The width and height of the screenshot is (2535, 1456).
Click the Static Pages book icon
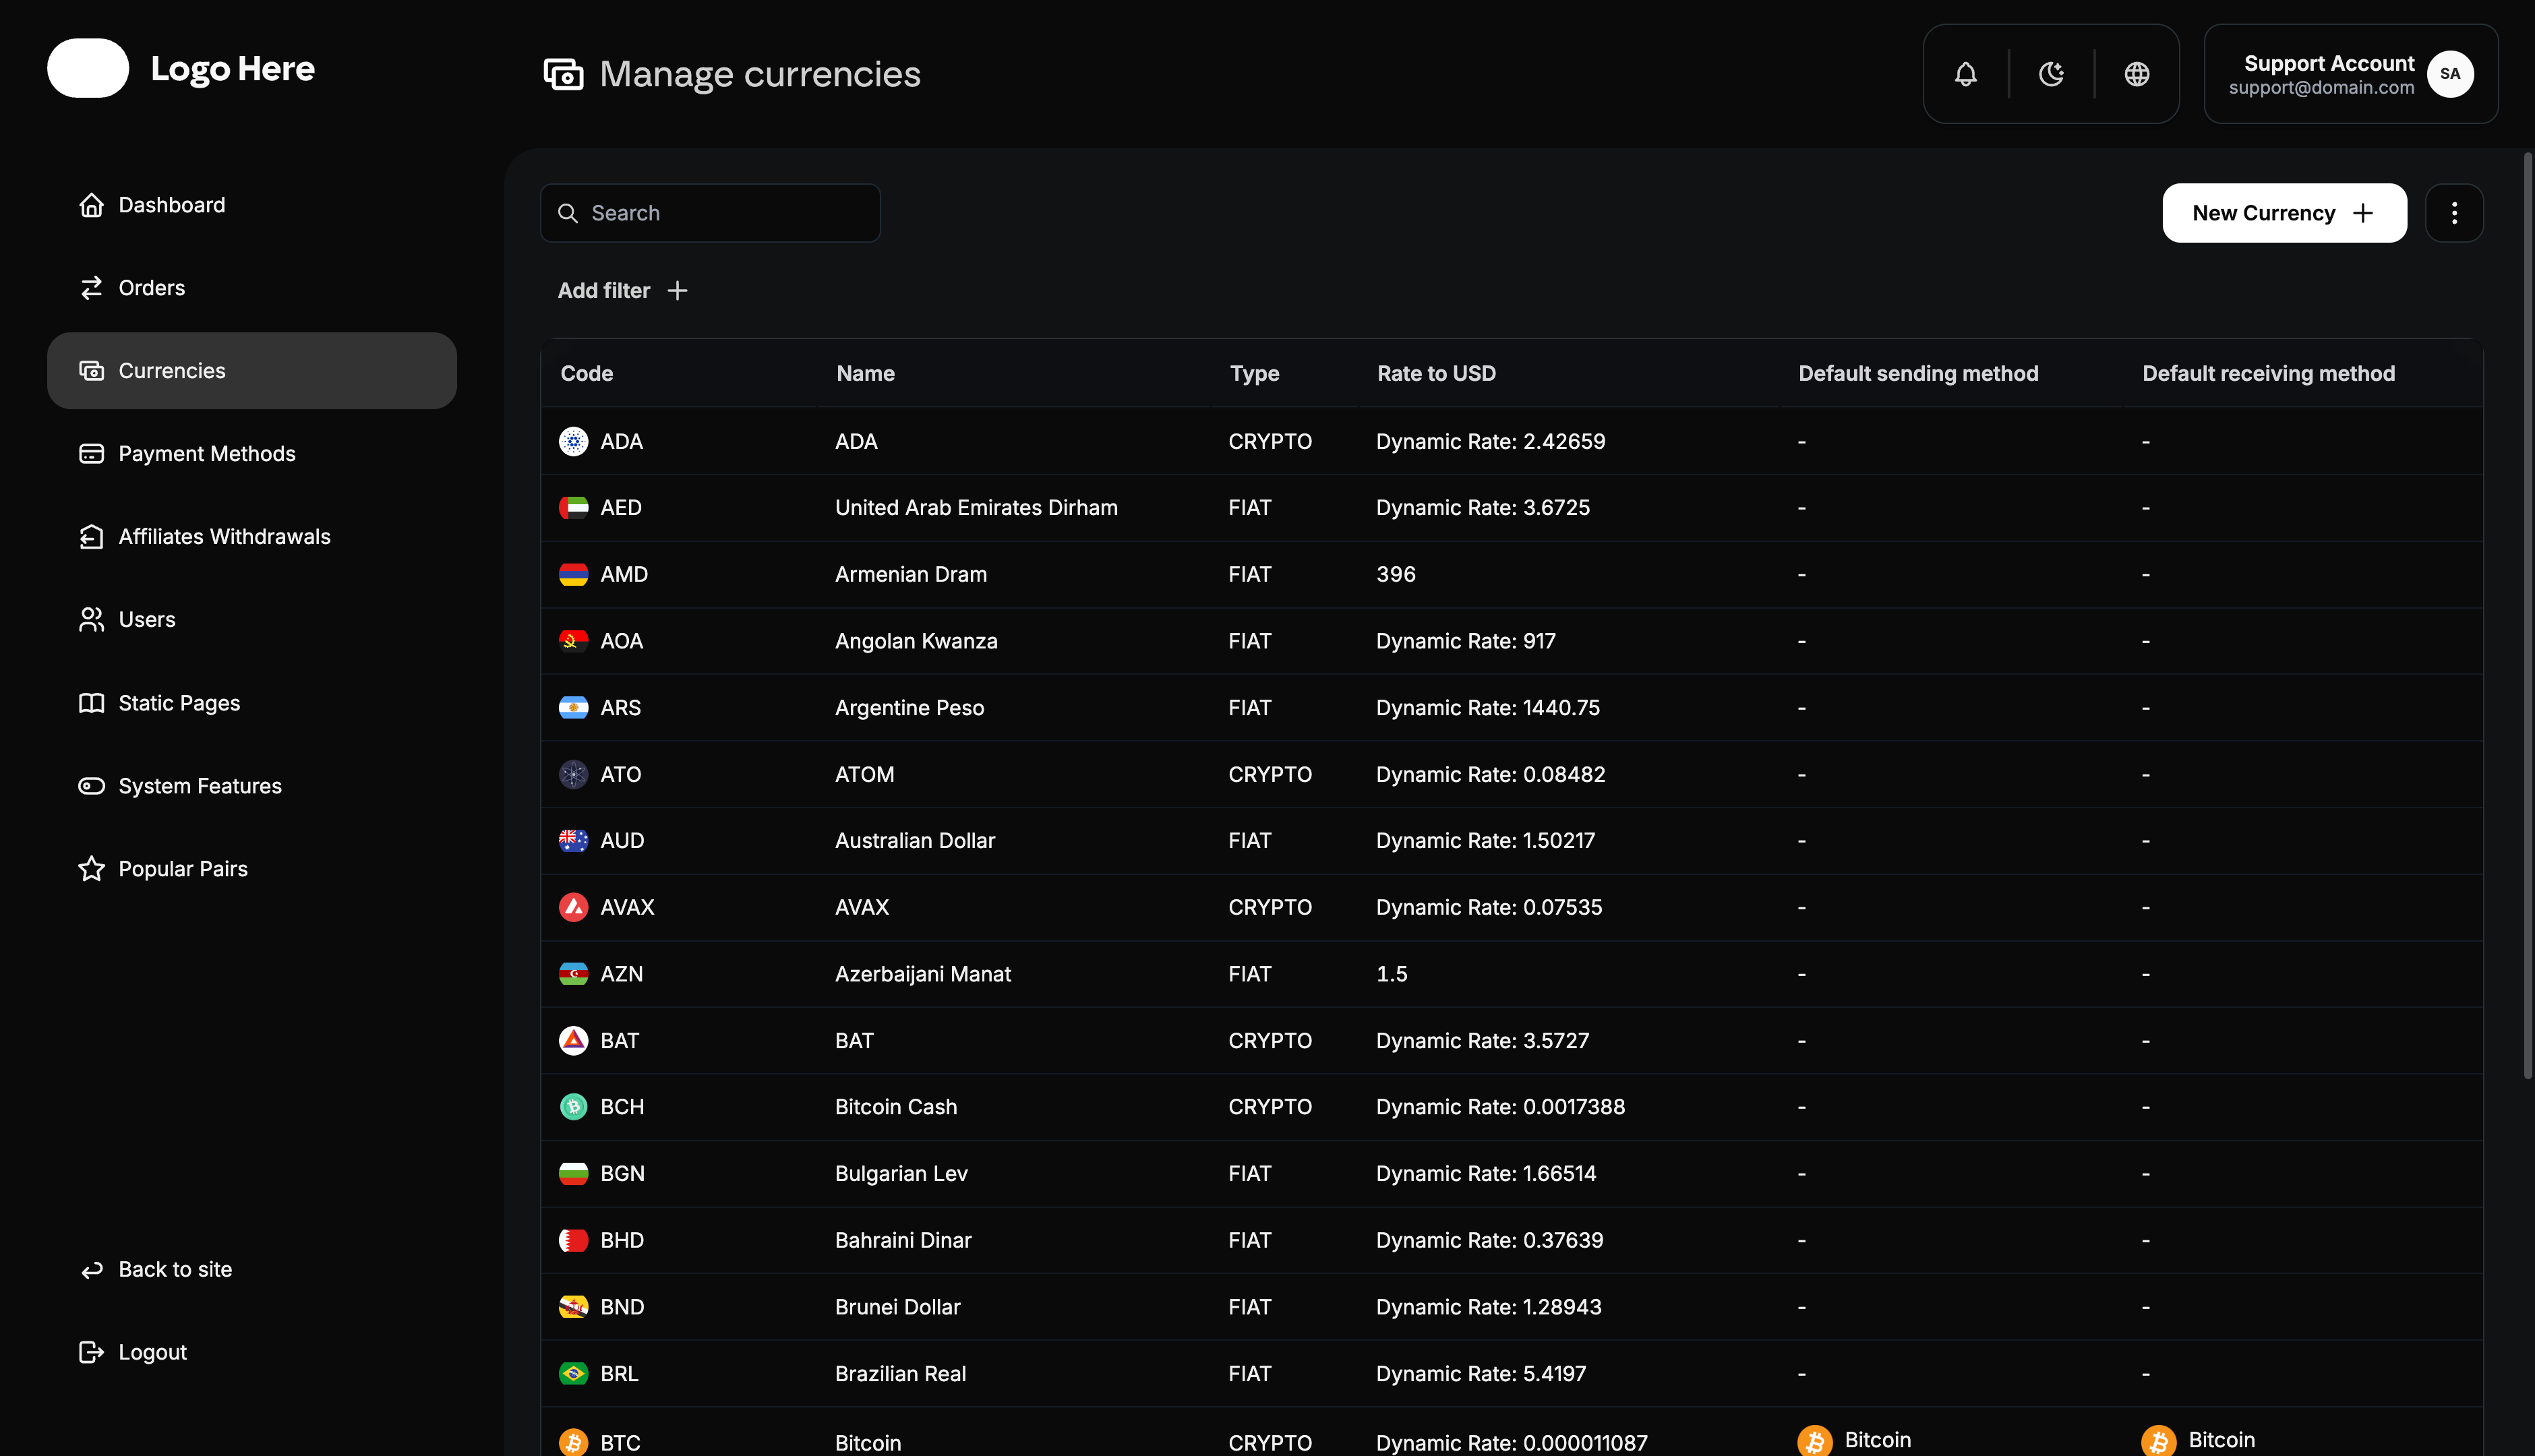click(x=91, y=703)
